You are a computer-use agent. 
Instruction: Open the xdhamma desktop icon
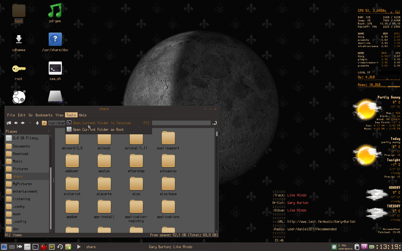[19, 42]
